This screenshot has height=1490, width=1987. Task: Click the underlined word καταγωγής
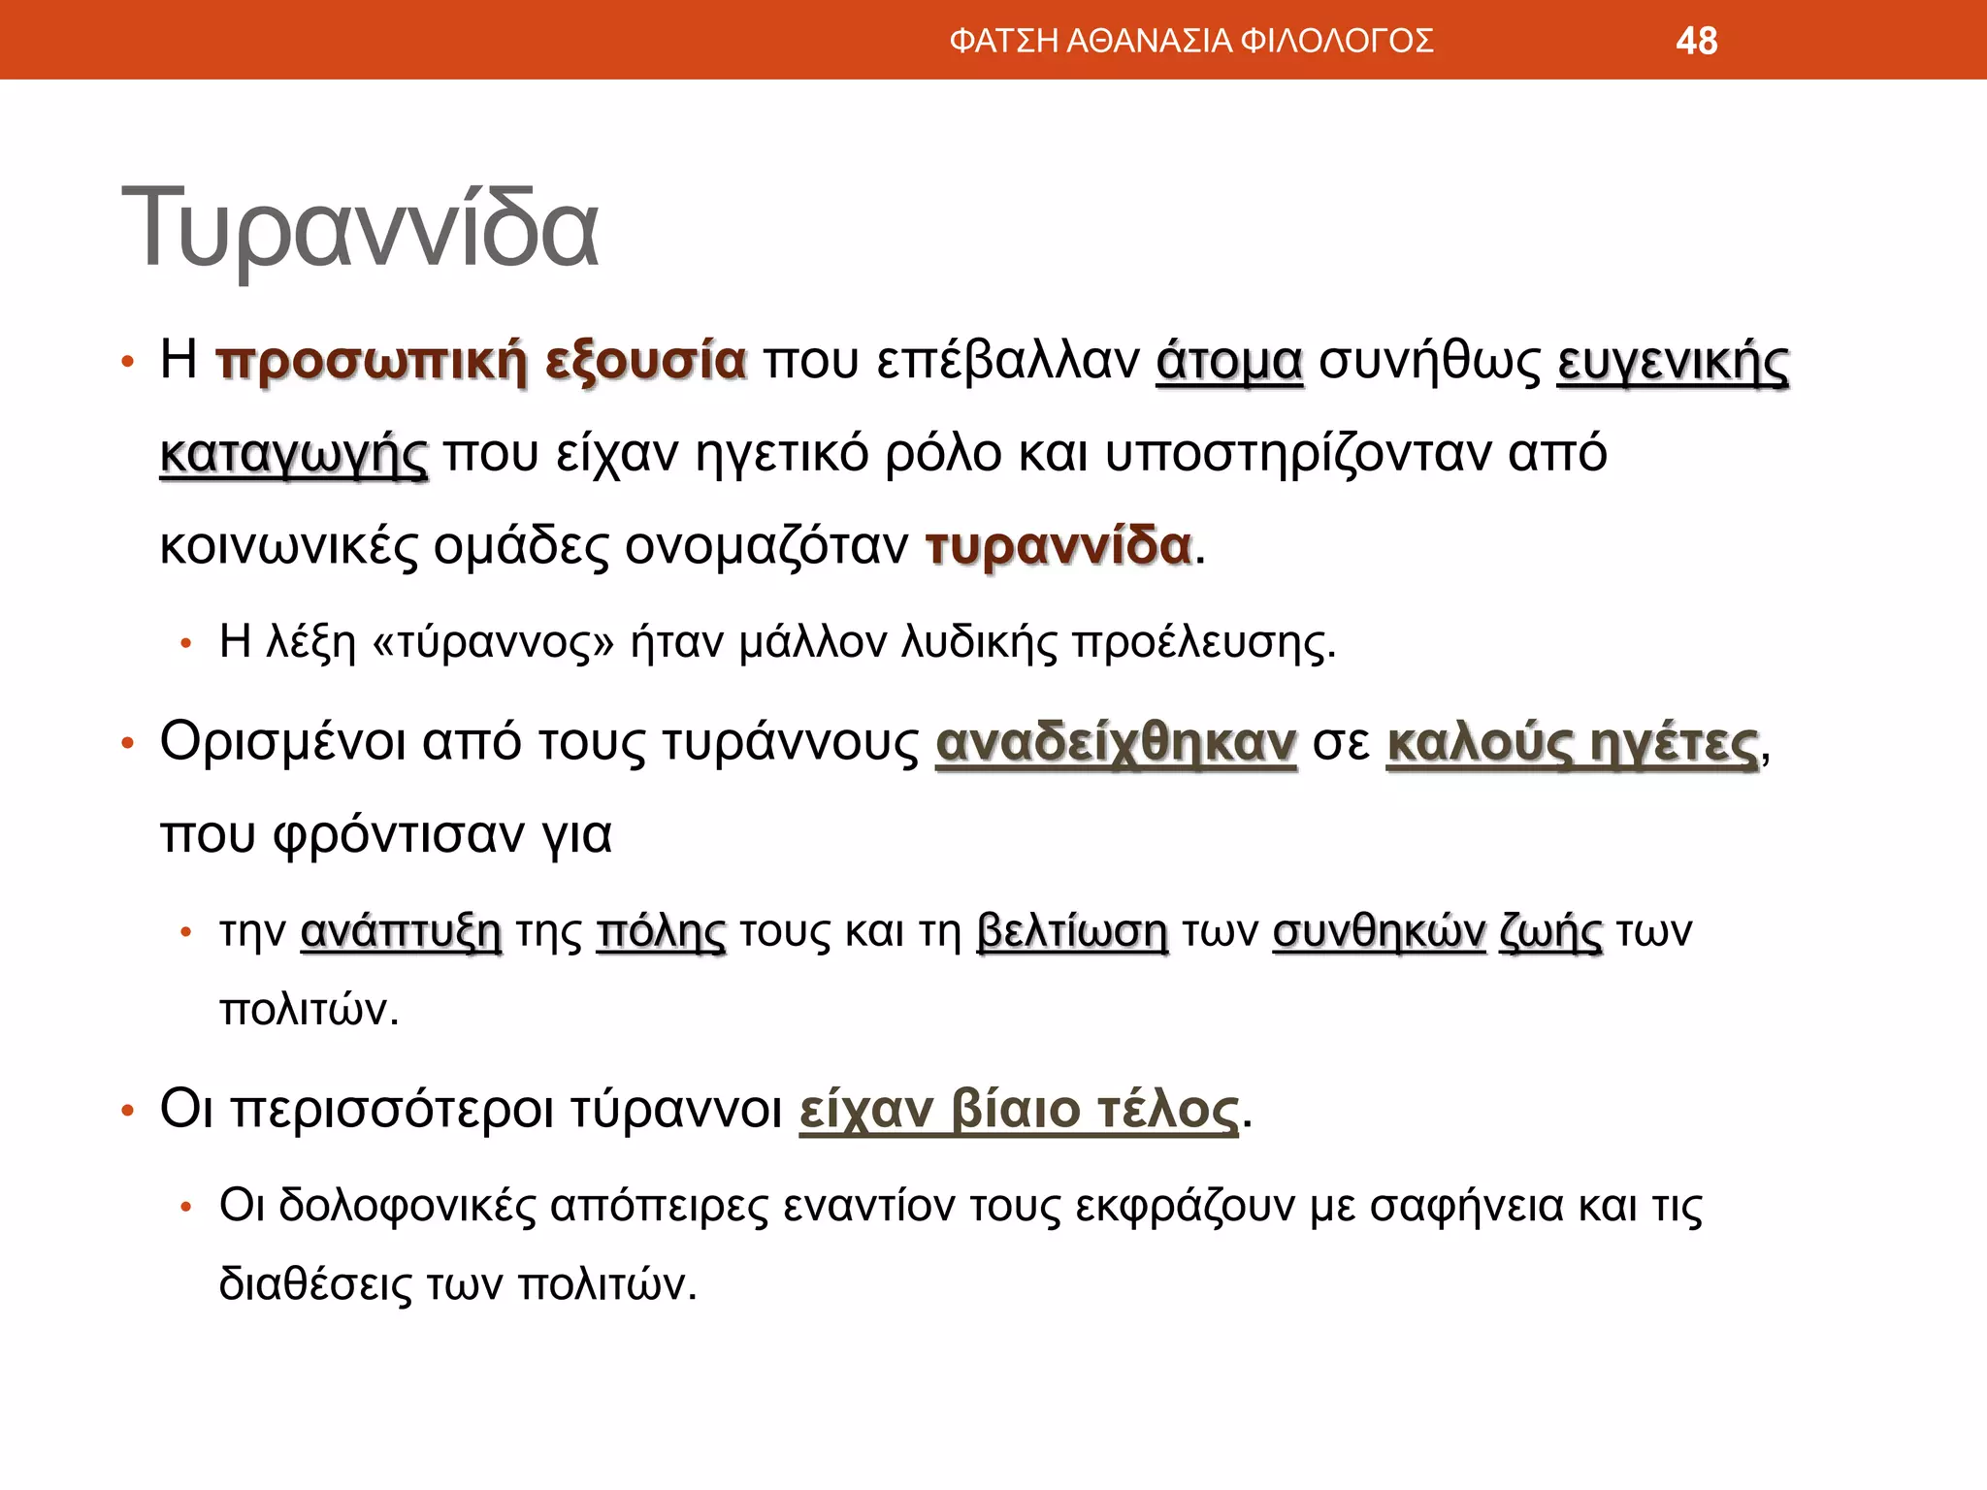[x=293, y=454]
